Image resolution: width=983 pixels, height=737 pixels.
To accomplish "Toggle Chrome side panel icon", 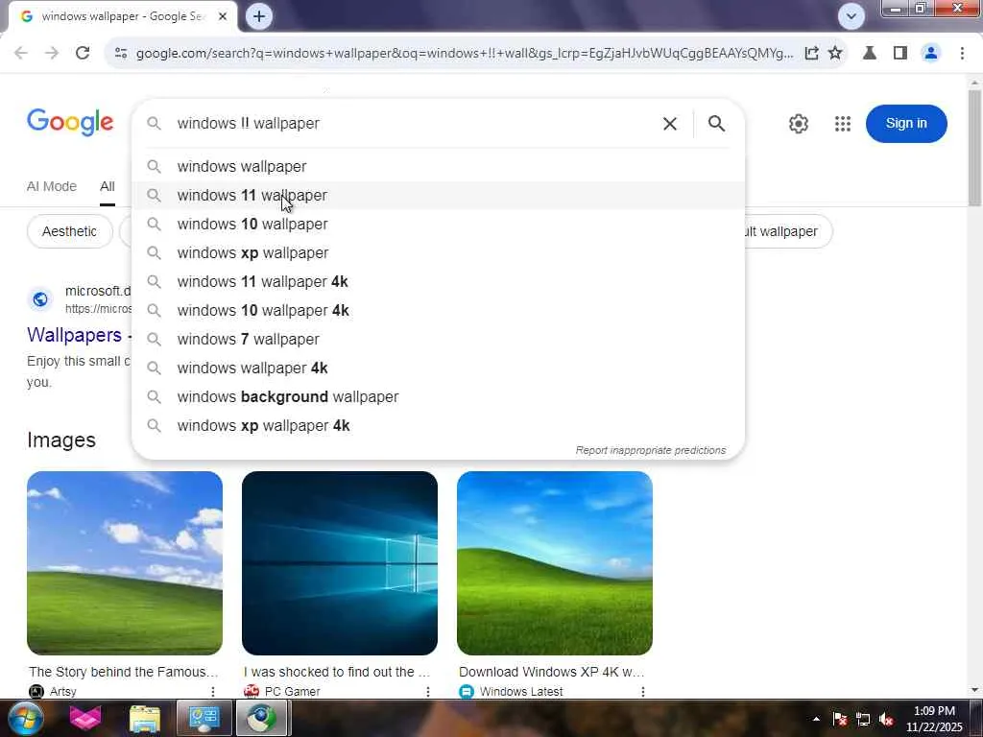I will (900, 54).
